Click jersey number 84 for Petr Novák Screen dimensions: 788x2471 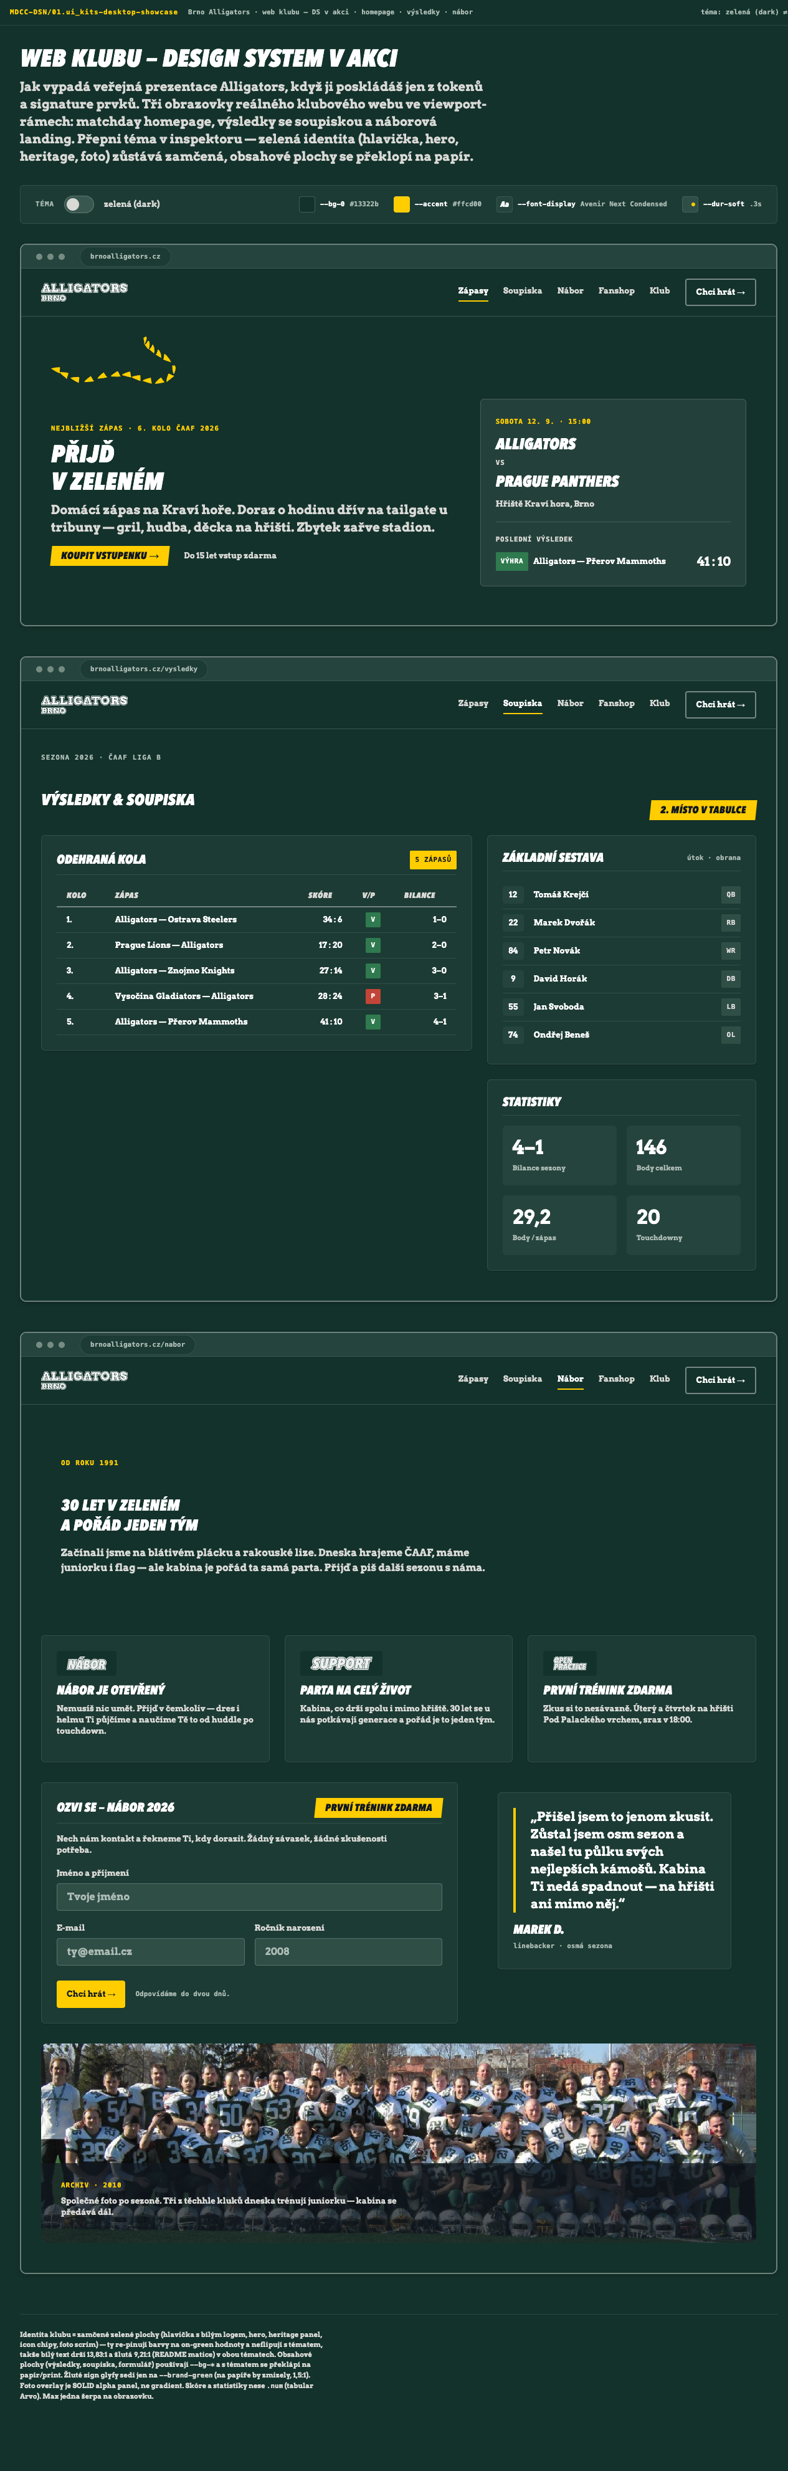pos(513,952)
